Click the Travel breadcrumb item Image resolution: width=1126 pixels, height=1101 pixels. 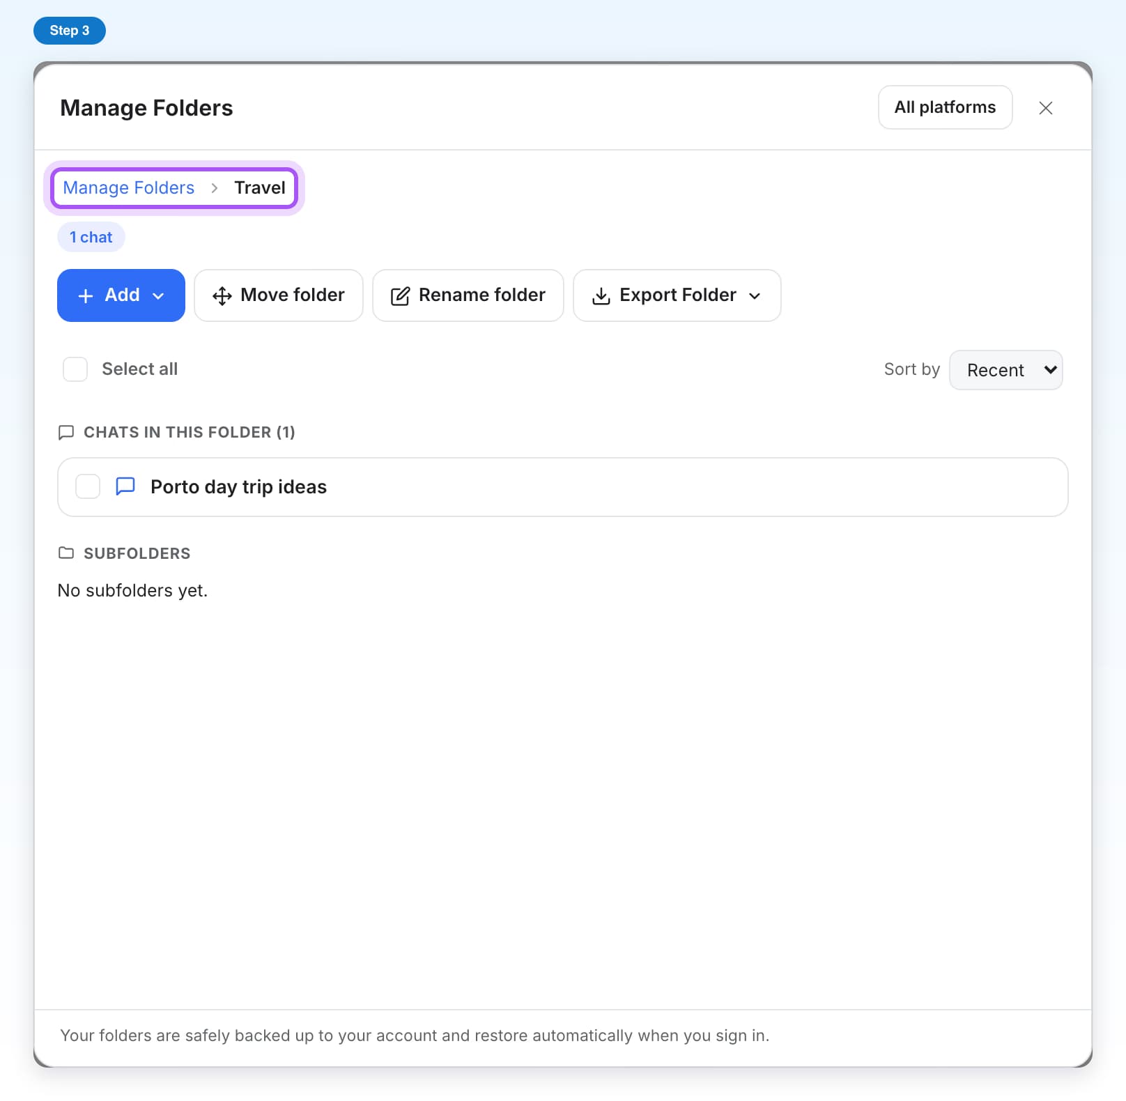click(x=260, y=188)
